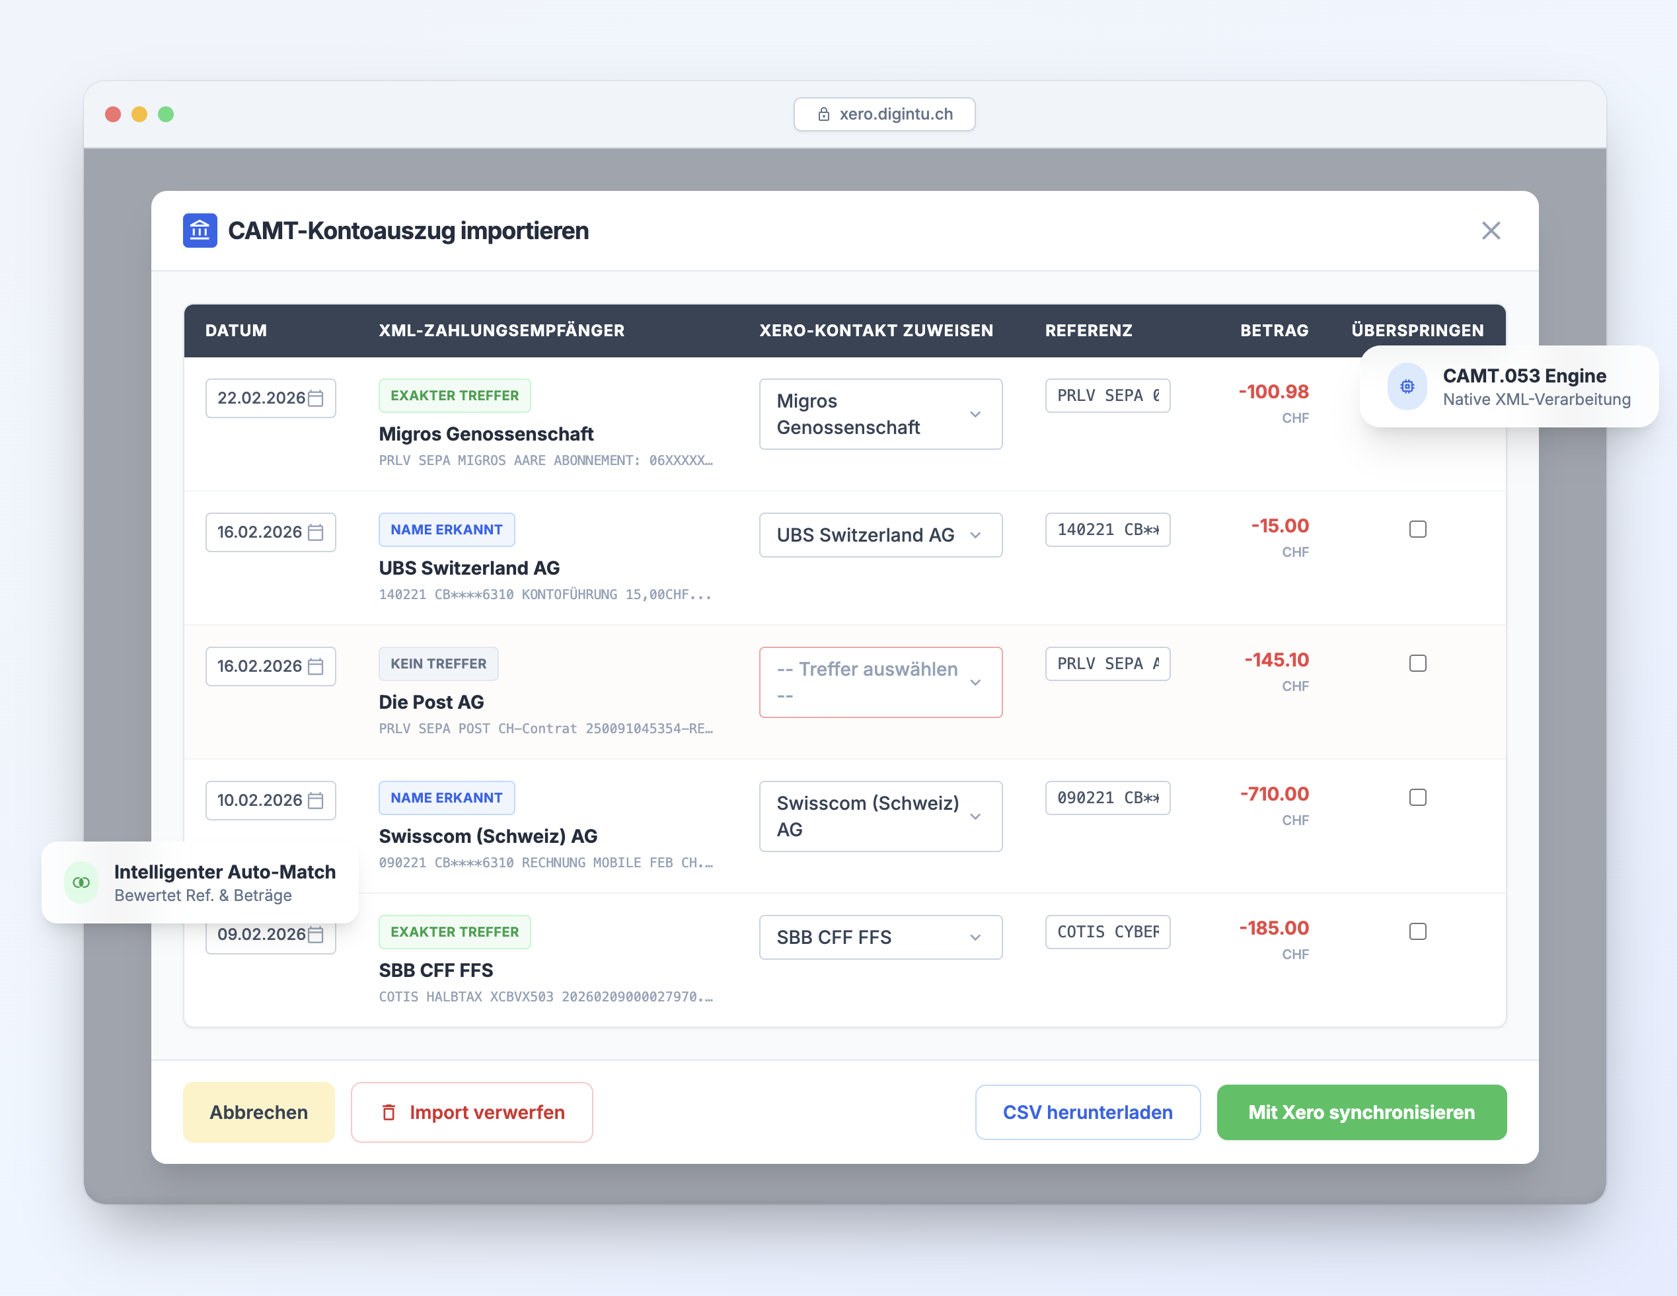Edit the PRLV SEPA reference for Migros

(x=1107, y=396)
